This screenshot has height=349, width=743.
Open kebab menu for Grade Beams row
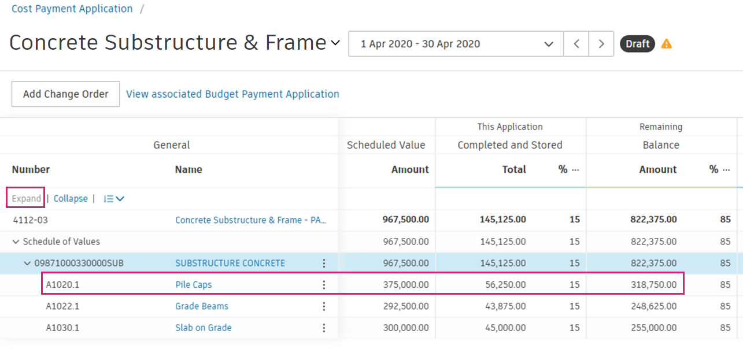tap(324, 306)
